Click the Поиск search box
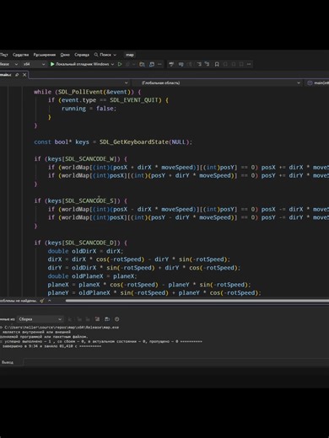329x438 pixels. coord(105,55)
